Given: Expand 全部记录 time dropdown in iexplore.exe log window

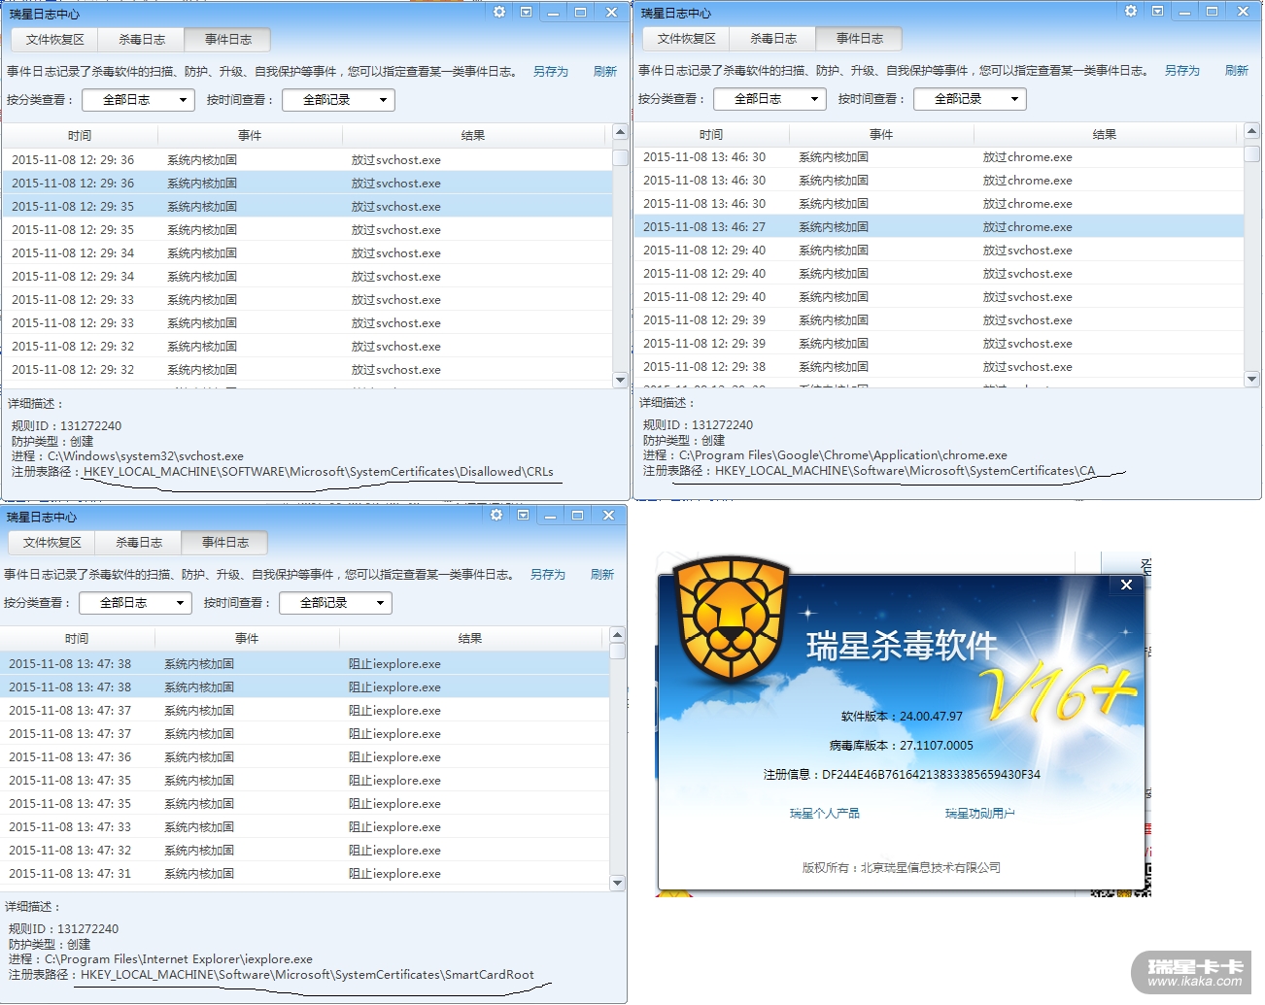Looking at the screenshot, I should [335, 603].
